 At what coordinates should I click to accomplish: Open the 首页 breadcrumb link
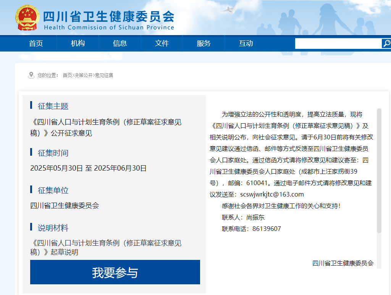click(x=67, y=75)
